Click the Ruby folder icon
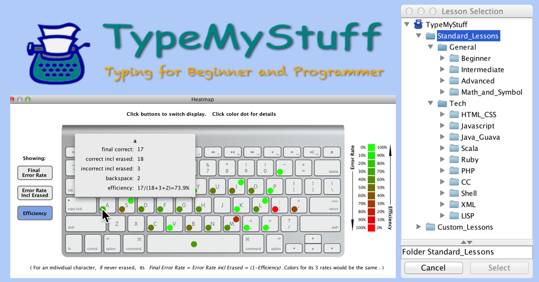Viewport: 539px width, 282px height. 454,159
